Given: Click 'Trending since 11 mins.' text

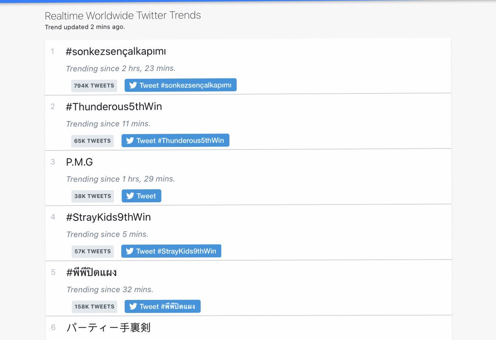Looking at the screenshot, I should tap(108, 124).
